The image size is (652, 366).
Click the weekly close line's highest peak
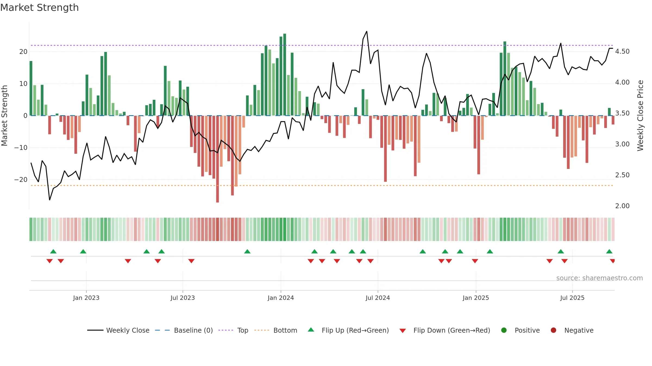(367, 31)
